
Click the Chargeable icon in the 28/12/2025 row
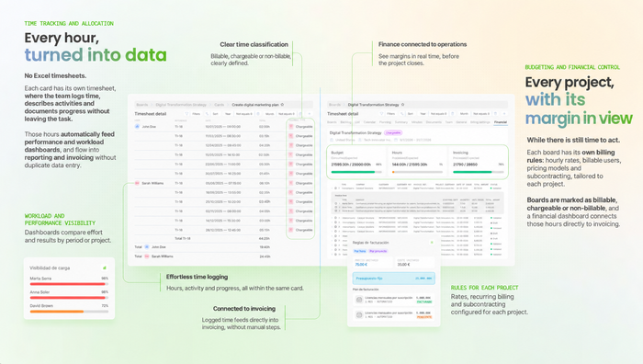click(291, 230)
